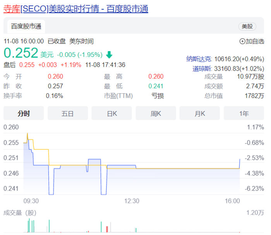The image size is (271, 235).
Task: Click the current price 0.252
Action: coord(21,53)
